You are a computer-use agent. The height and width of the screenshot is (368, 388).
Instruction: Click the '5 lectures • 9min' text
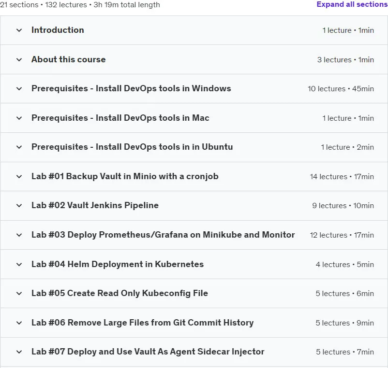345,323
